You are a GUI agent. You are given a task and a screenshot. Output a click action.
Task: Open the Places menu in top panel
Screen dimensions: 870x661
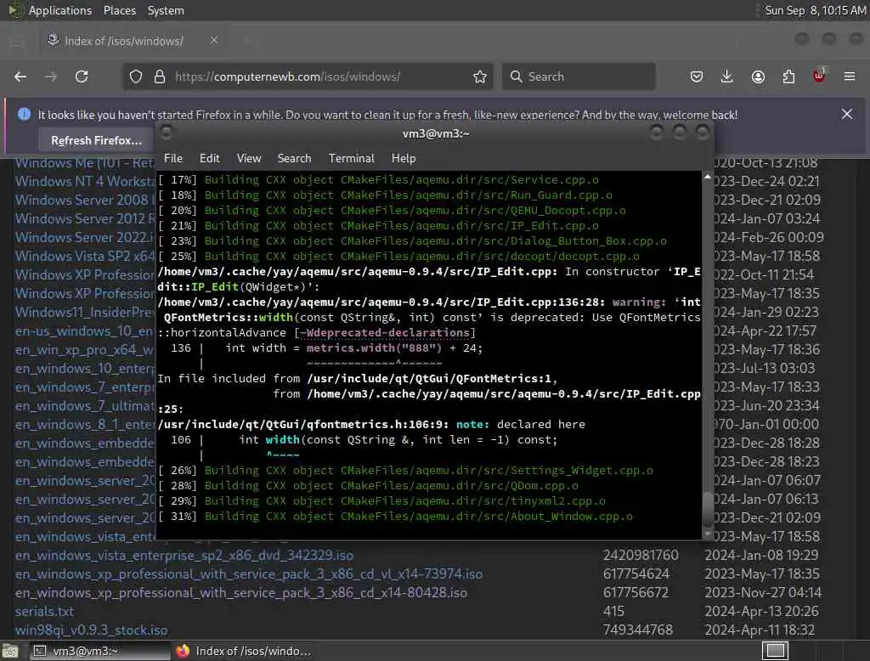point(119,10)
